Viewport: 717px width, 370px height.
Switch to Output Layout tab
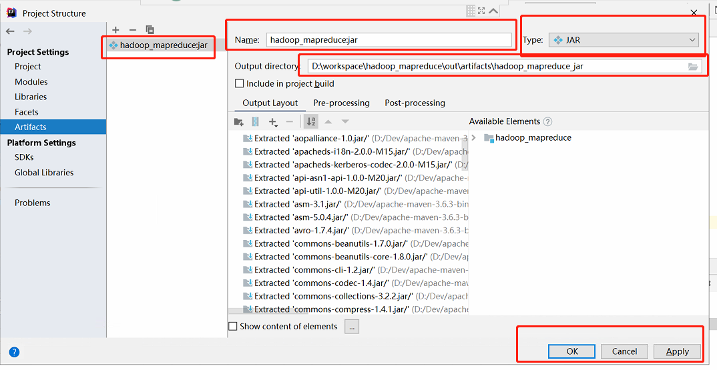coord(270,103)
